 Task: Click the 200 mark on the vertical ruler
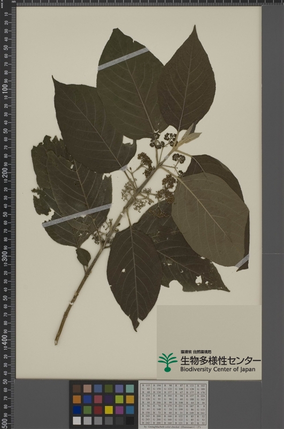tap(5, 172)
